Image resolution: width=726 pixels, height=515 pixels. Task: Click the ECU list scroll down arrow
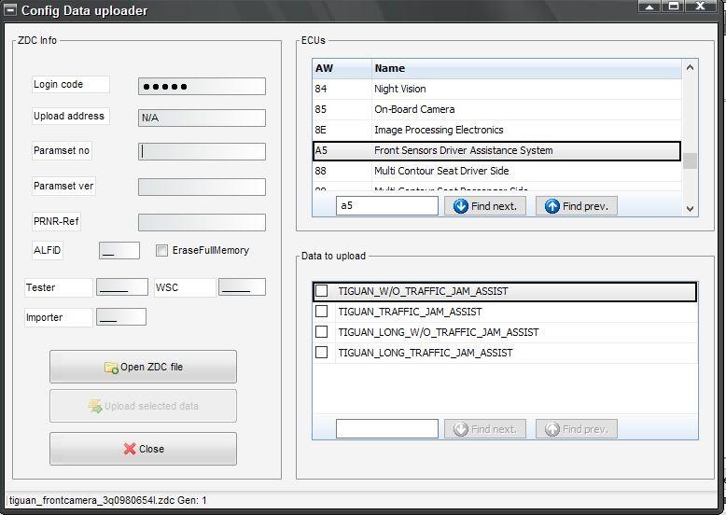pos(690,209)
